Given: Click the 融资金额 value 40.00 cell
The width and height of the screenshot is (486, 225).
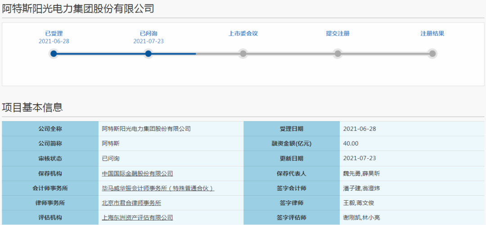Looking at the screenshot, I should tap(351, 144).
